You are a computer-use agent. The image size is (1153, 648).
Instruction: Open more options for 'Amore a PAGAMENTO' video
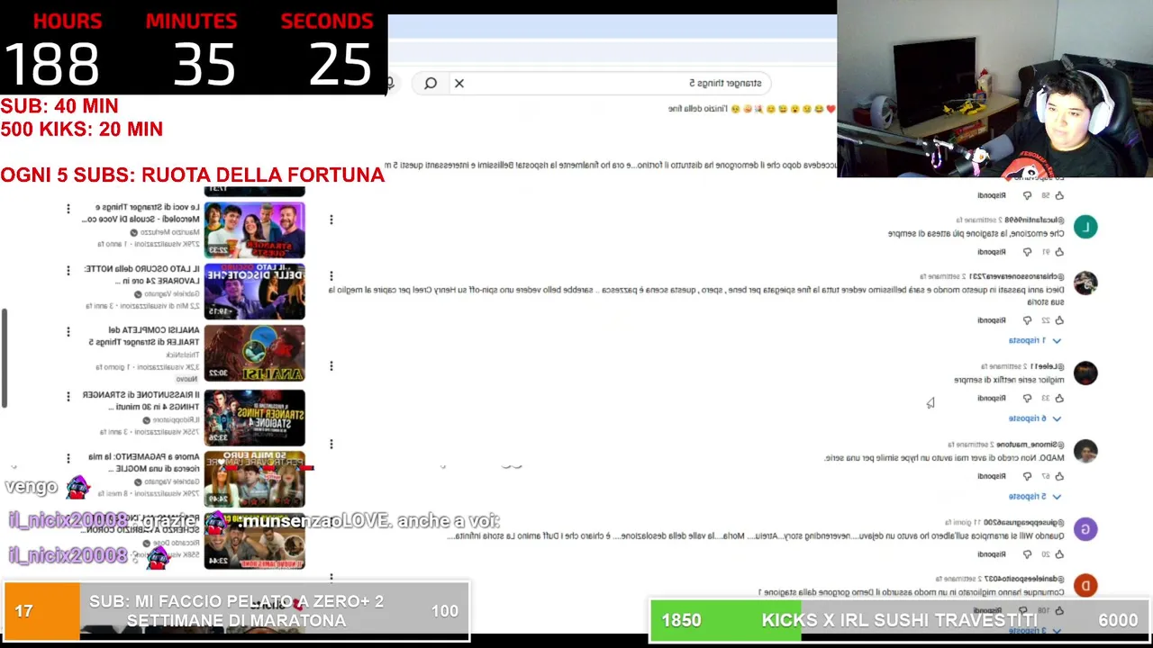(x=68, y=457)
